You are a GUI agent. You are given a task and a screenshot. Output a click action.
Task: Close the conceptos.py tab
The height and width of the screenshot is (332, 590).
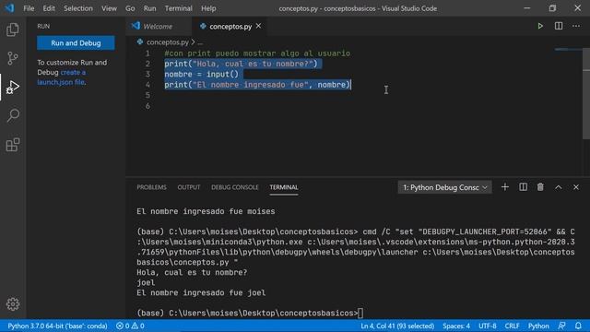(258, 26)
